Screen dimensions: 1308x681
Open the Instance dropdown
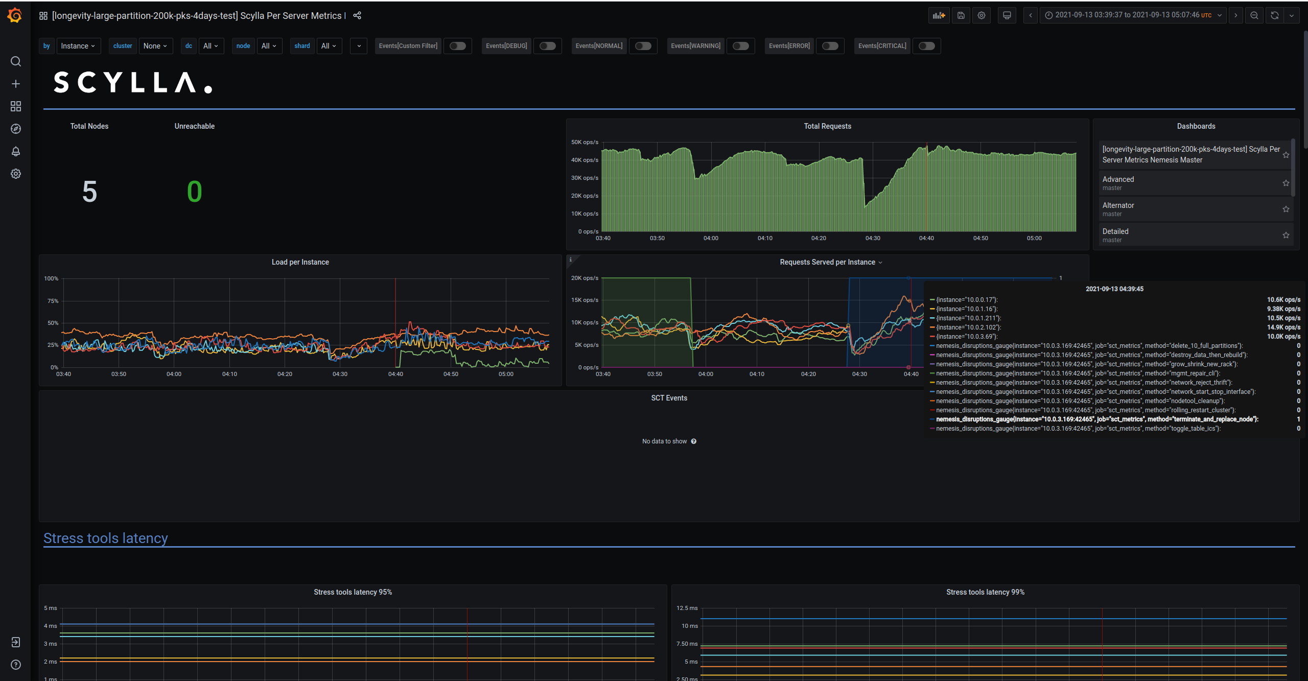78,46
